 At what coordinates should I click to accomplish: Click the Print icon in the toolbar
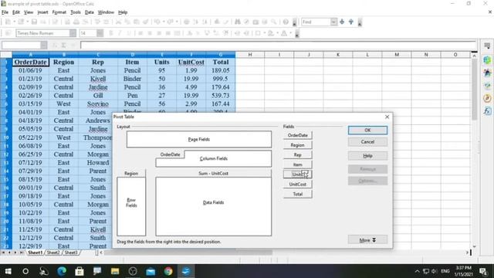[76, 22]
